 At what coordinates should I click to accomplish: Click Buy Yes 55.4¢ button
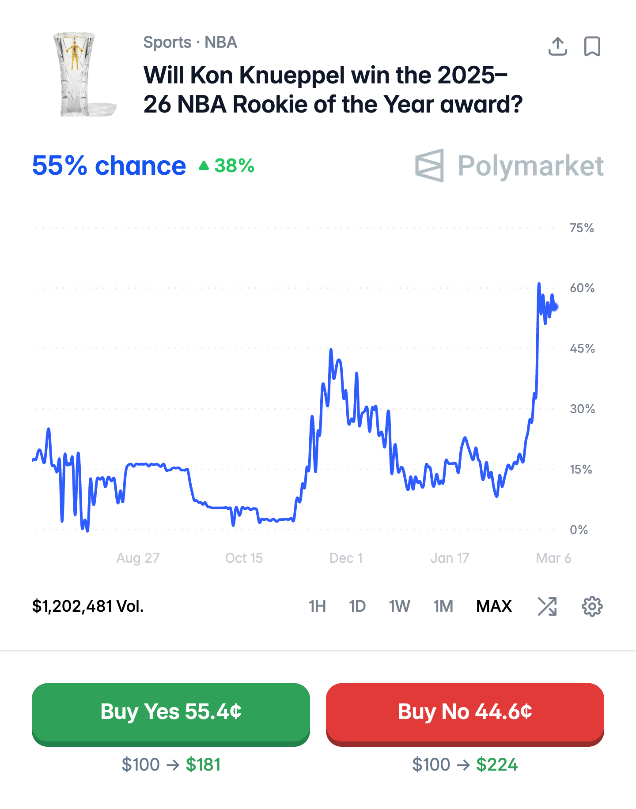coord(171,712)
